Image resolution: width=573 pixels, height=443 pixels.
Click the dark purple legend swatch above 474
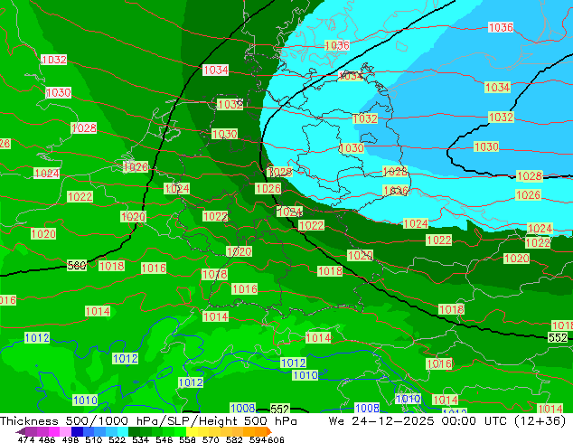[x=31, y=431]
